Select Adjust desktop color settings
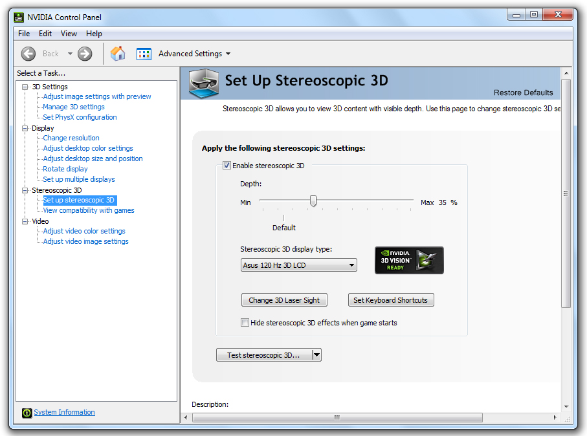This screenshot has height=436, width=587. pos(88,149)
